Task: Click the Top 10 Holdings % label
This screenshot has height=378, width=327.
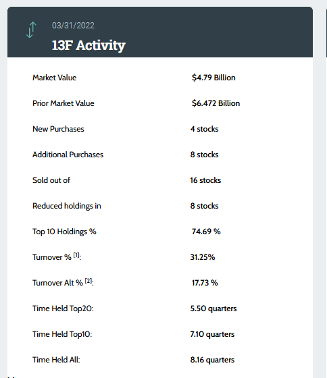Action: coord(64,232)
